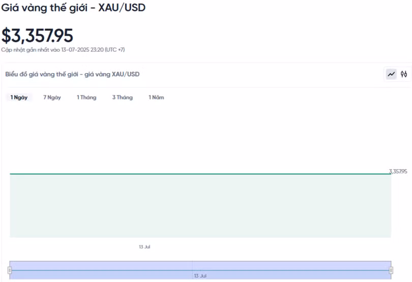This screenshot has height=282, width=412.
Task: Show the 3 Tháng chart range
Action: click(x=123, y=97)
